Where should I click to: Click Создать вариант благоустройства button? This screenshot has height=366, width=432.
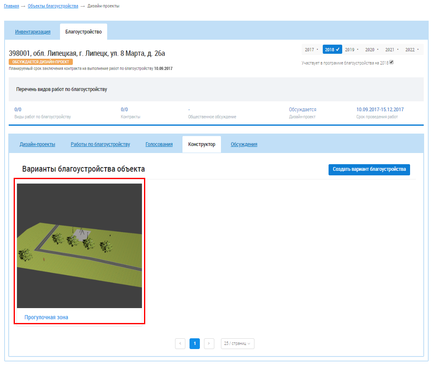(369, 170)
